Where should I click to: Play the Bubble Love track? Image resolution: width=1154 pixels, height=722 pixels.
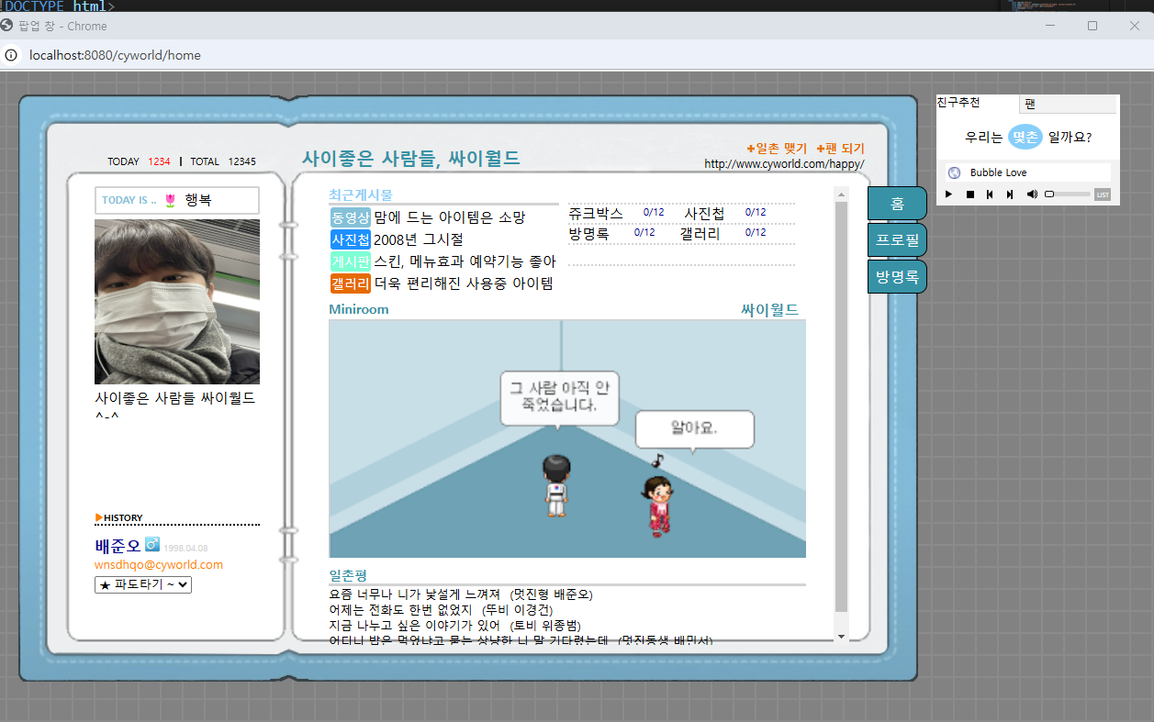point(949,194)
